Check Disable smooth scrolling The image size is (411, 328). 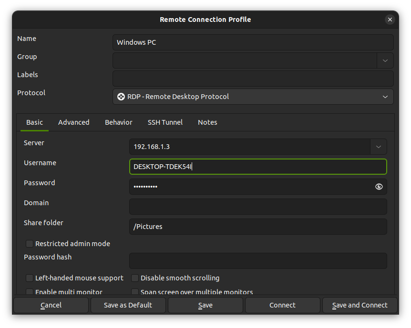coord(135,278)
